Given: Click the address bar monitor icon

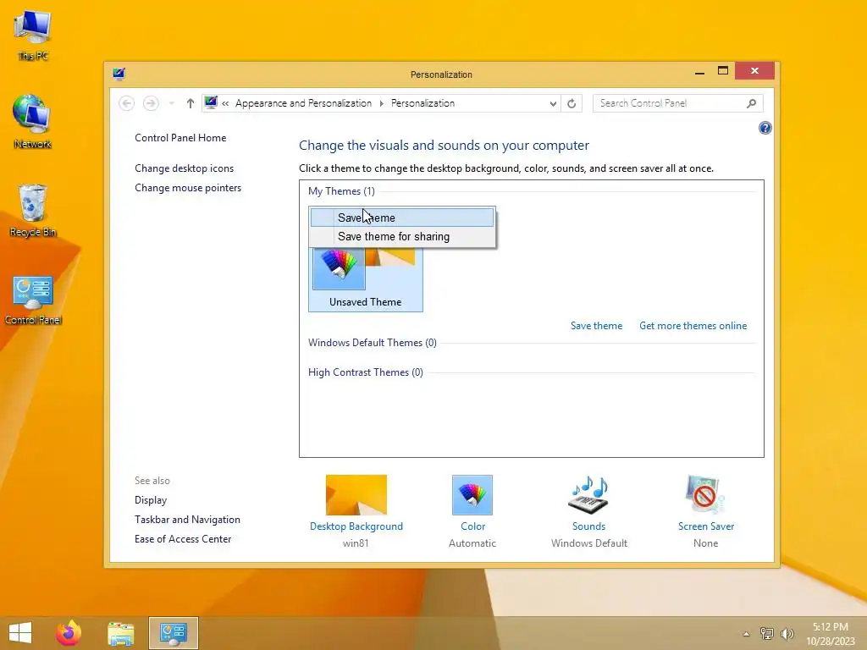Looking at the screenshot, I should click(211, 102).
